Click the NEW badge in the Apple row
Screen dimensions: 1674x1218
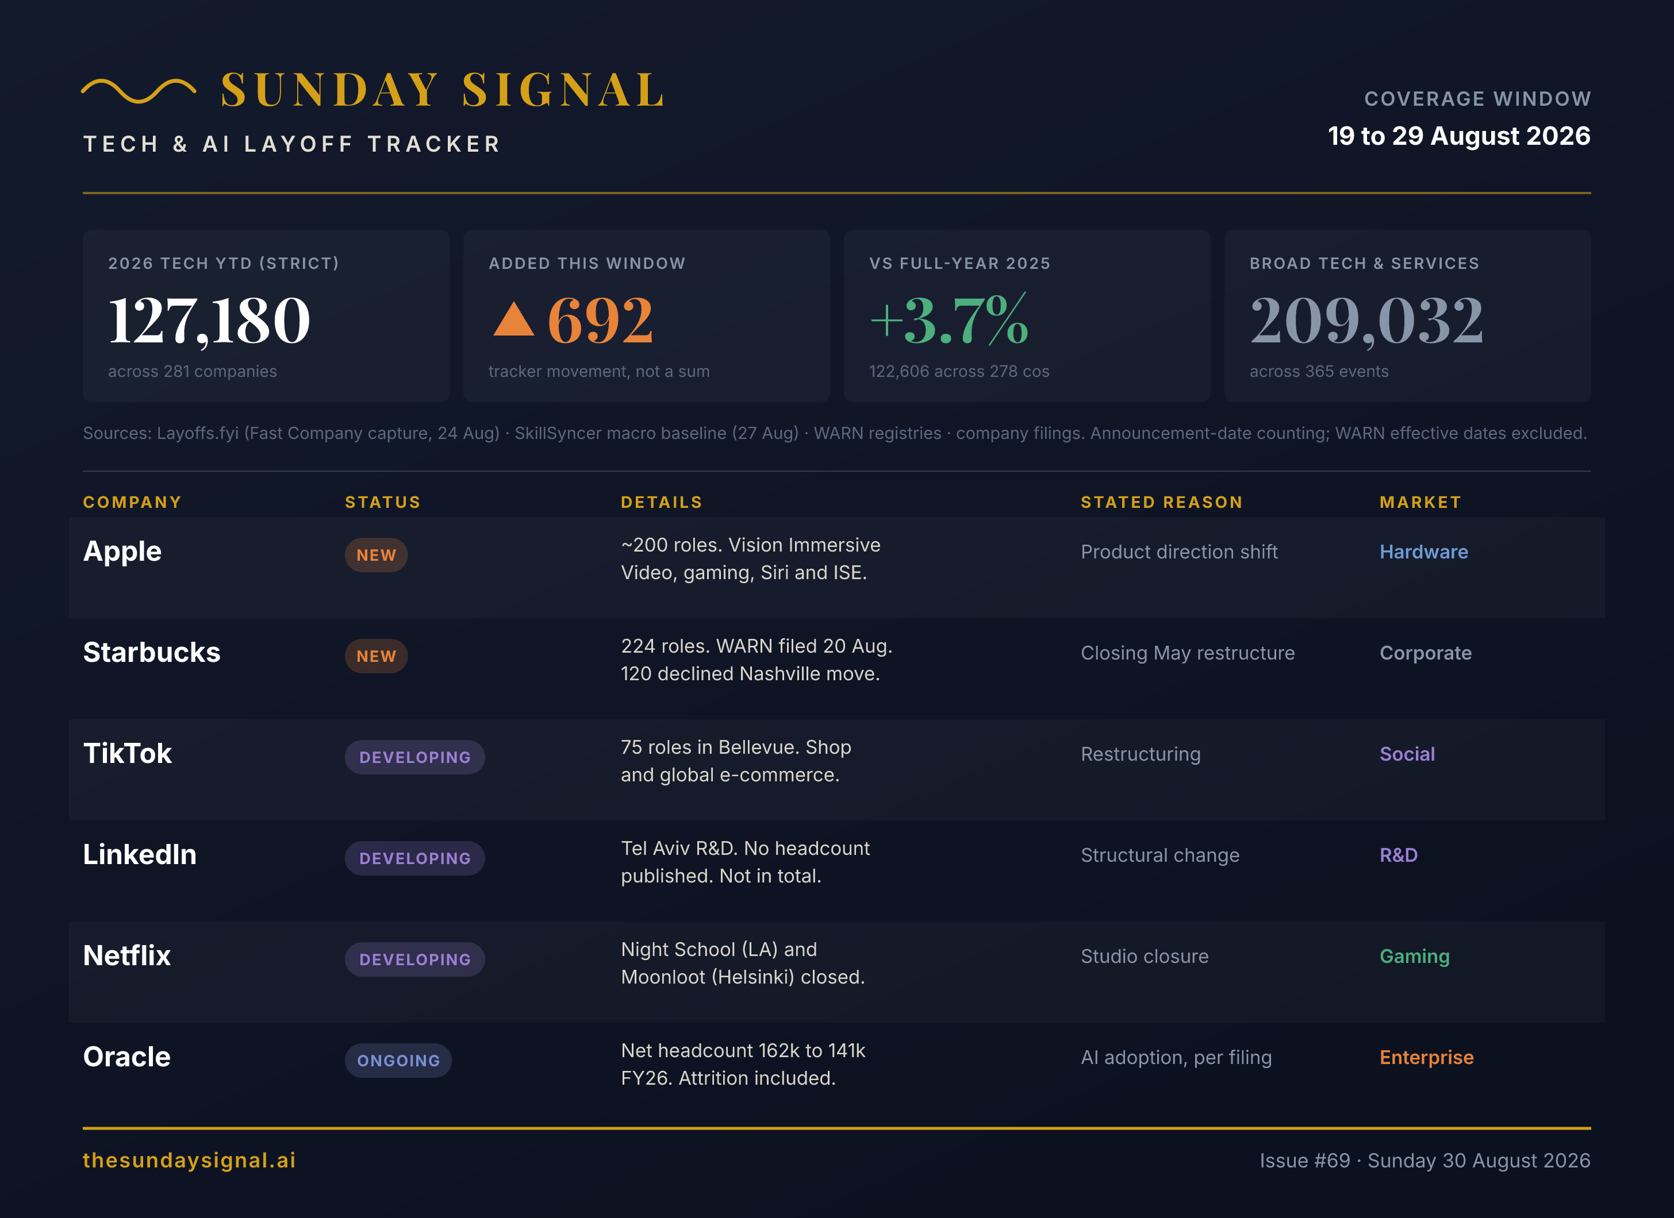(x=377, y=555)
